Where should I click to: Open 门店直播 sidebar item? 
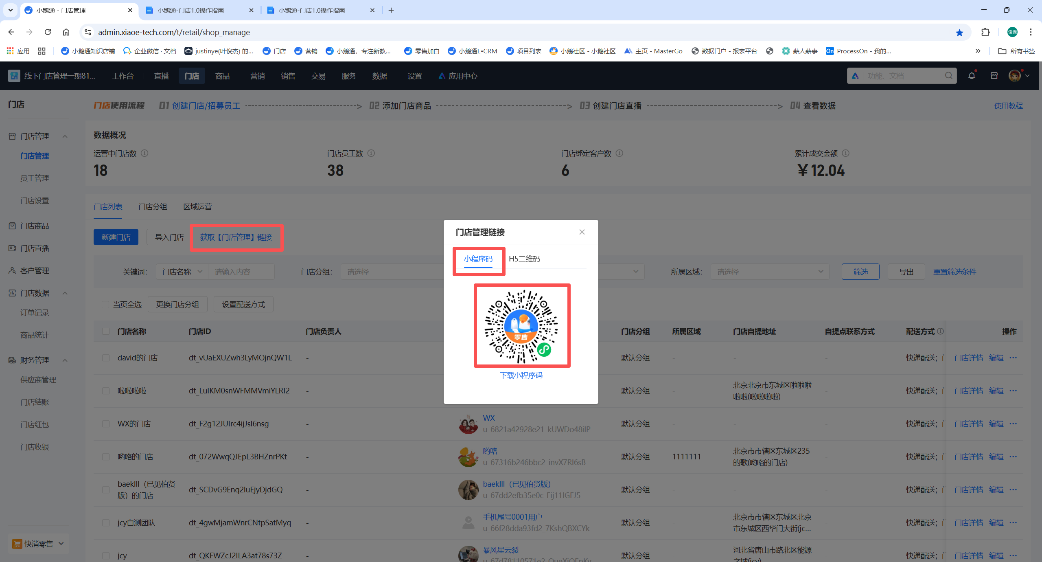coord(35,248)
